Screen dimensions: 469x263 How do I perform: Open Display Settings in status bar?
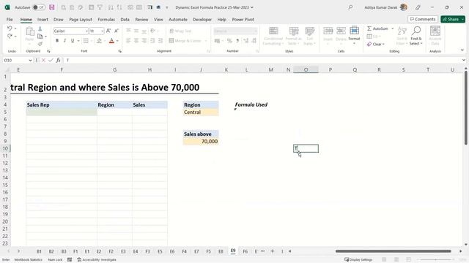[358, 260]
